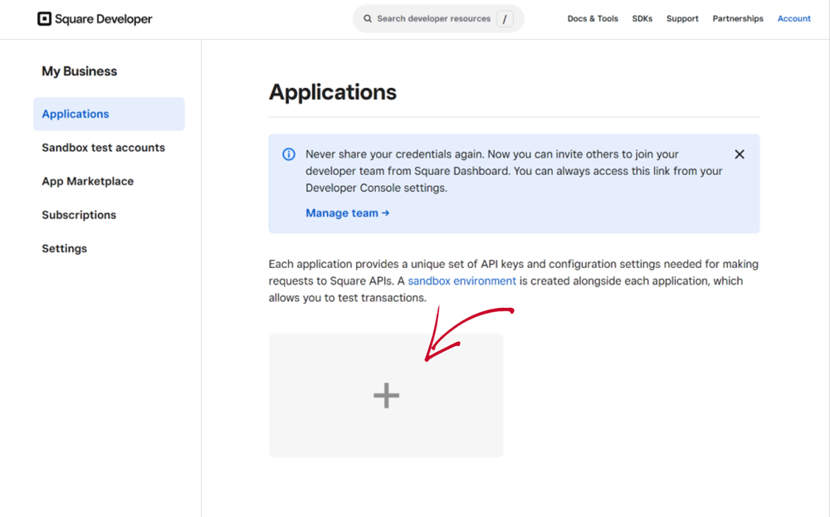This screenshot has width=830, height=517.
Task: Open the Subscriptions section
Action: click(x=79, y=215)
